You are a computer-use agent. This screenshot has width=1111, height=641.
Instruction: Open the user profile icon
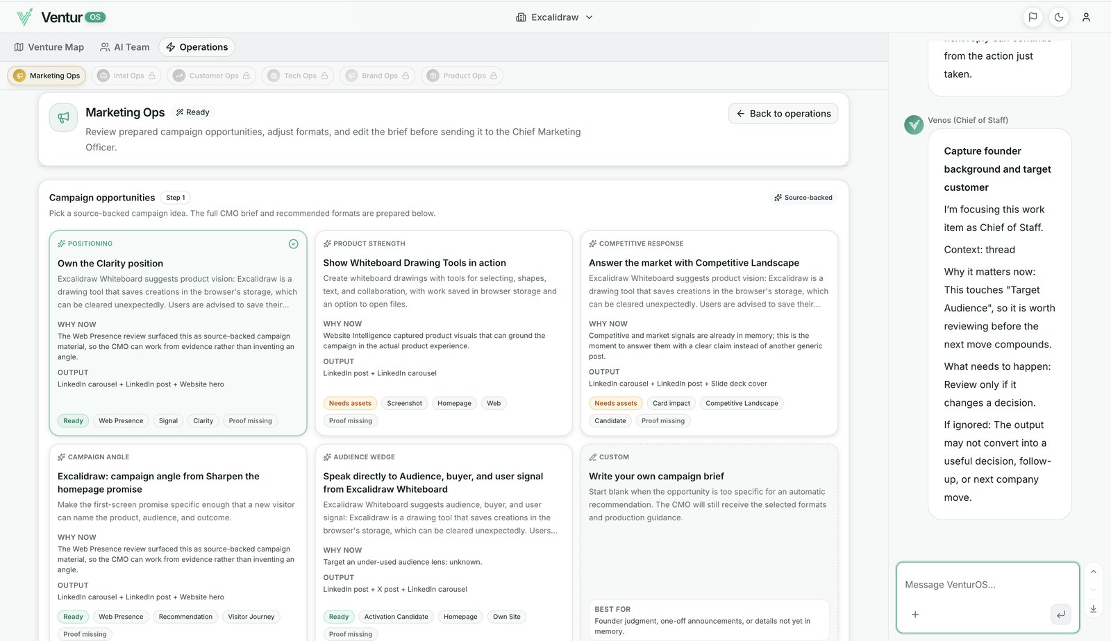(1086, 17)
